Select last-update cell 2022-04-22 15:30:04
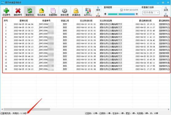171x115 pixels. 145,47
